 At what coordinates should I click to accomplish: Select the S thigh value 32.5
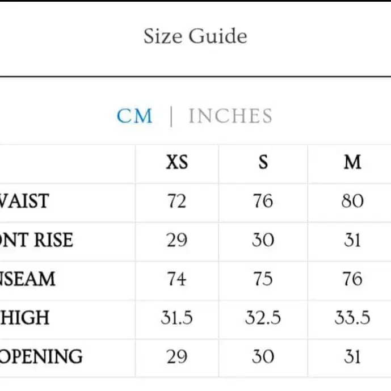tap(263, 318)
